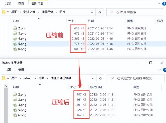Click the 2.png file icon in top window
Screen dimensions: 166x123
click(15, 28)
